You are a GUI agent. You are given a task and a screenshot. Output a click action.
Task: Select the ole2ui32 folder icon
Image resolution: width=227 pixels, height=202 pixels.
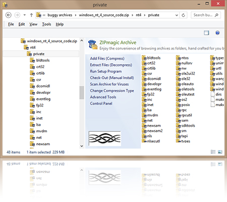click(179, 74)
